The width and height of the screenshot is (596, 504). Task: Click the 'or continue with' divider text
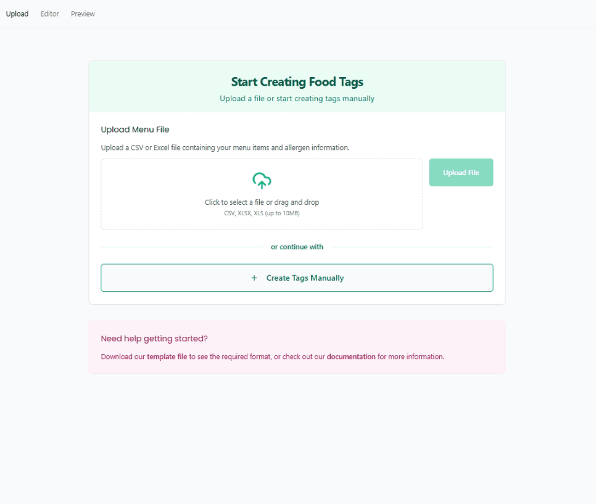click(297, 247)
